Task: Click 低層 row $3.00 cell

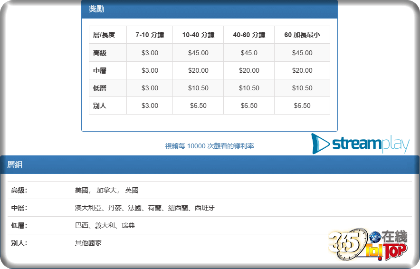Action: click(x=150, y=88)
